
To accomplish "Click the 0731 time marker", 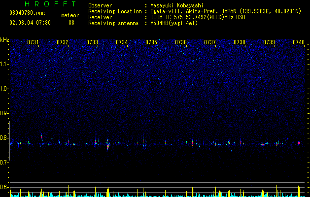I will click(x=33, y=42).
